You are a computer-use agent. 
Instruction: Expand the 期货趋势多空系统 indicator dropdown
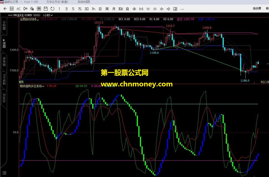coord(32,86)
